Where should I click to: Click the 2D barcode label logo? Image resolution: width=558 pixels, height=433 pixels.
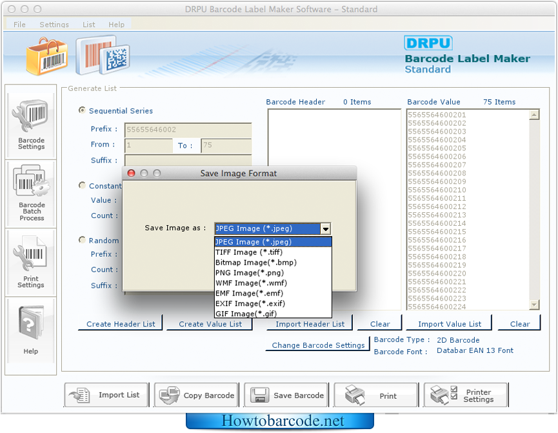pyautogui.click(x=103, y=55)
